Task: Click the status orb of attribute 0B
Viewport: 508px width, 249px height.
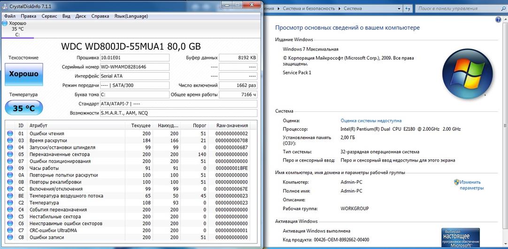Action: (10, 182)
